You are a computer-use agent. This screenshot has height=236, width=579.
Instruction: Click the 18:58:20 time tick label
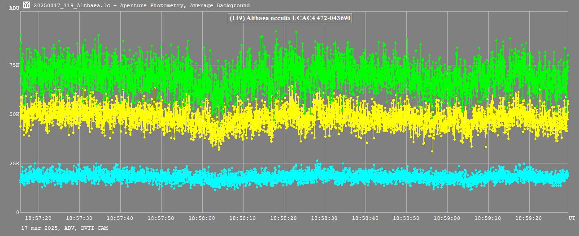(284, 218)
